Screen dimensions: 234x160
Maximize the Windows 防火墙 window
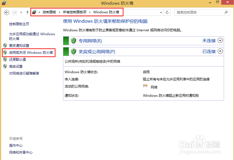[x=218, y=2]
